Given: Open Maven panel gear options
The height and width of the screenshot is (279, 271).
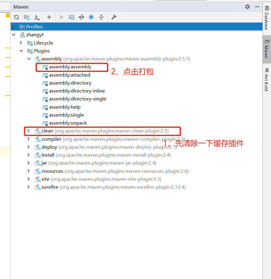Looking at the screenshot, I should [247, 7].
